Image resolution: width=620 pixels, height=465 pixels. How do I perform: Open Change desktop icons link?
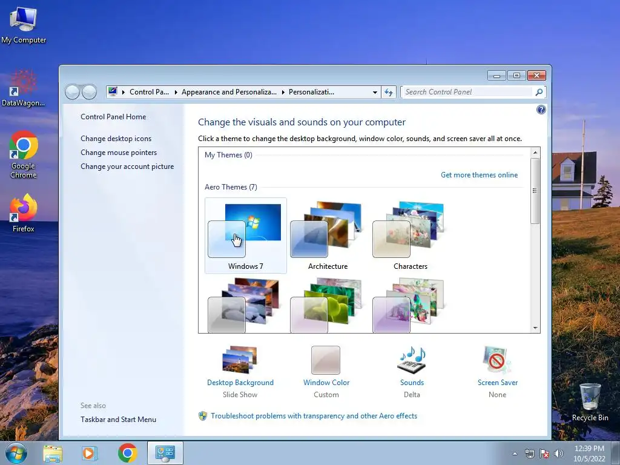pos(116,139)
